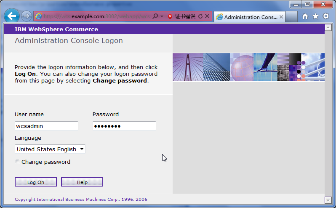Click the browser Forward arrow
This screenshot has width=336, height=208.
tap(27, 16)
